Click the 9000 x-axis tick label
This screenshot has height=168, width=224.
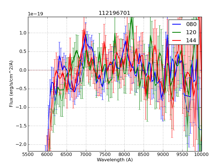point(163,154)
